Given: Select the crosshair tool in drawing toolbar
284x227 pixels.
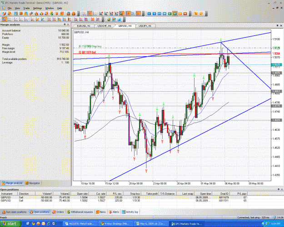Looking at the screenshot, I should pyautogui.click(x=10, y=19).
